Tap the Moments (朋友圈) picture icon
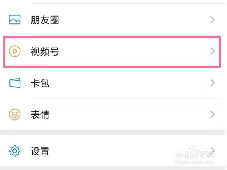Viewport: 227px width, 170px height. [15, 20]
